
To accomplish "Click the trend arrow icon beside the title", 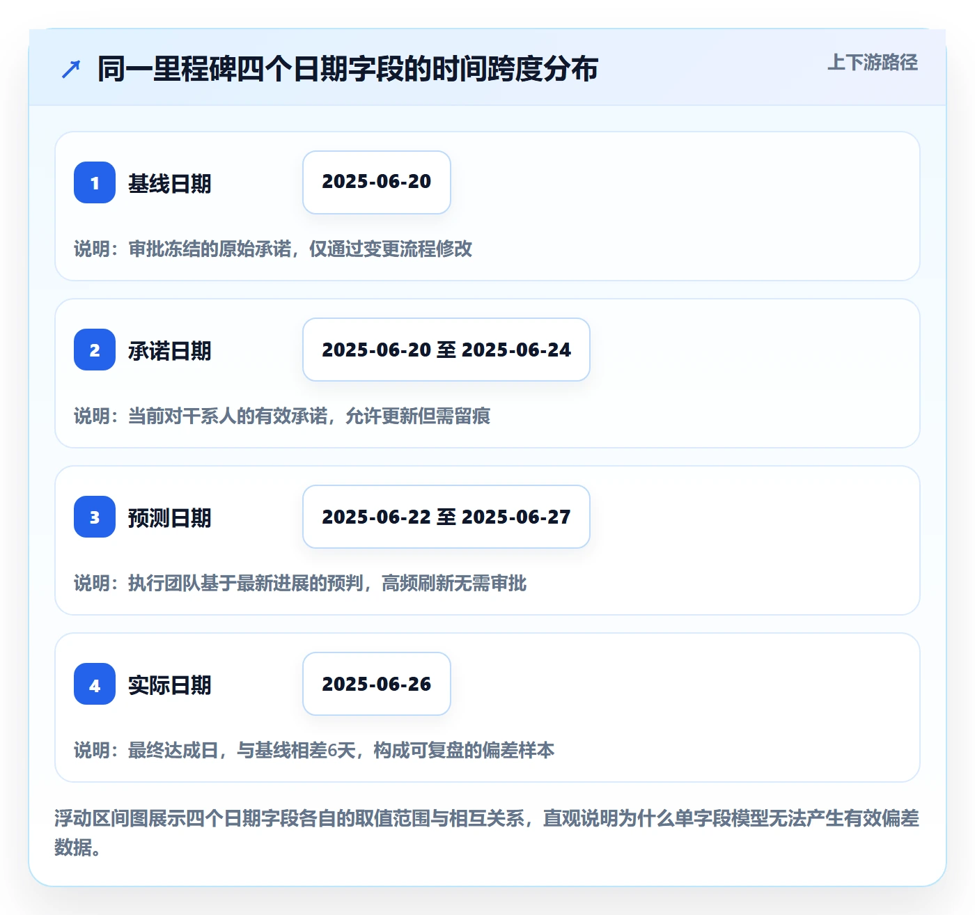I will click(71, 69).
